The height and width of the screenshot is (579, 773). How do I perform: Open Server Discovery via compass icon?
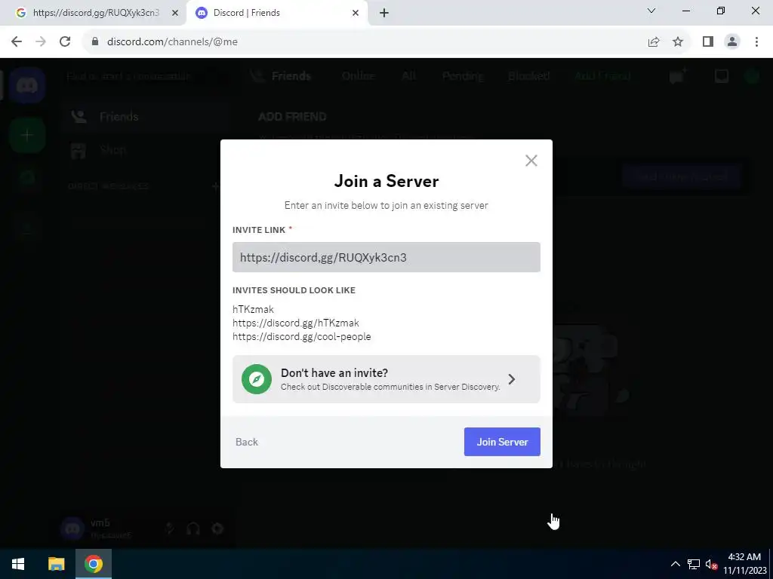[257, 379]
